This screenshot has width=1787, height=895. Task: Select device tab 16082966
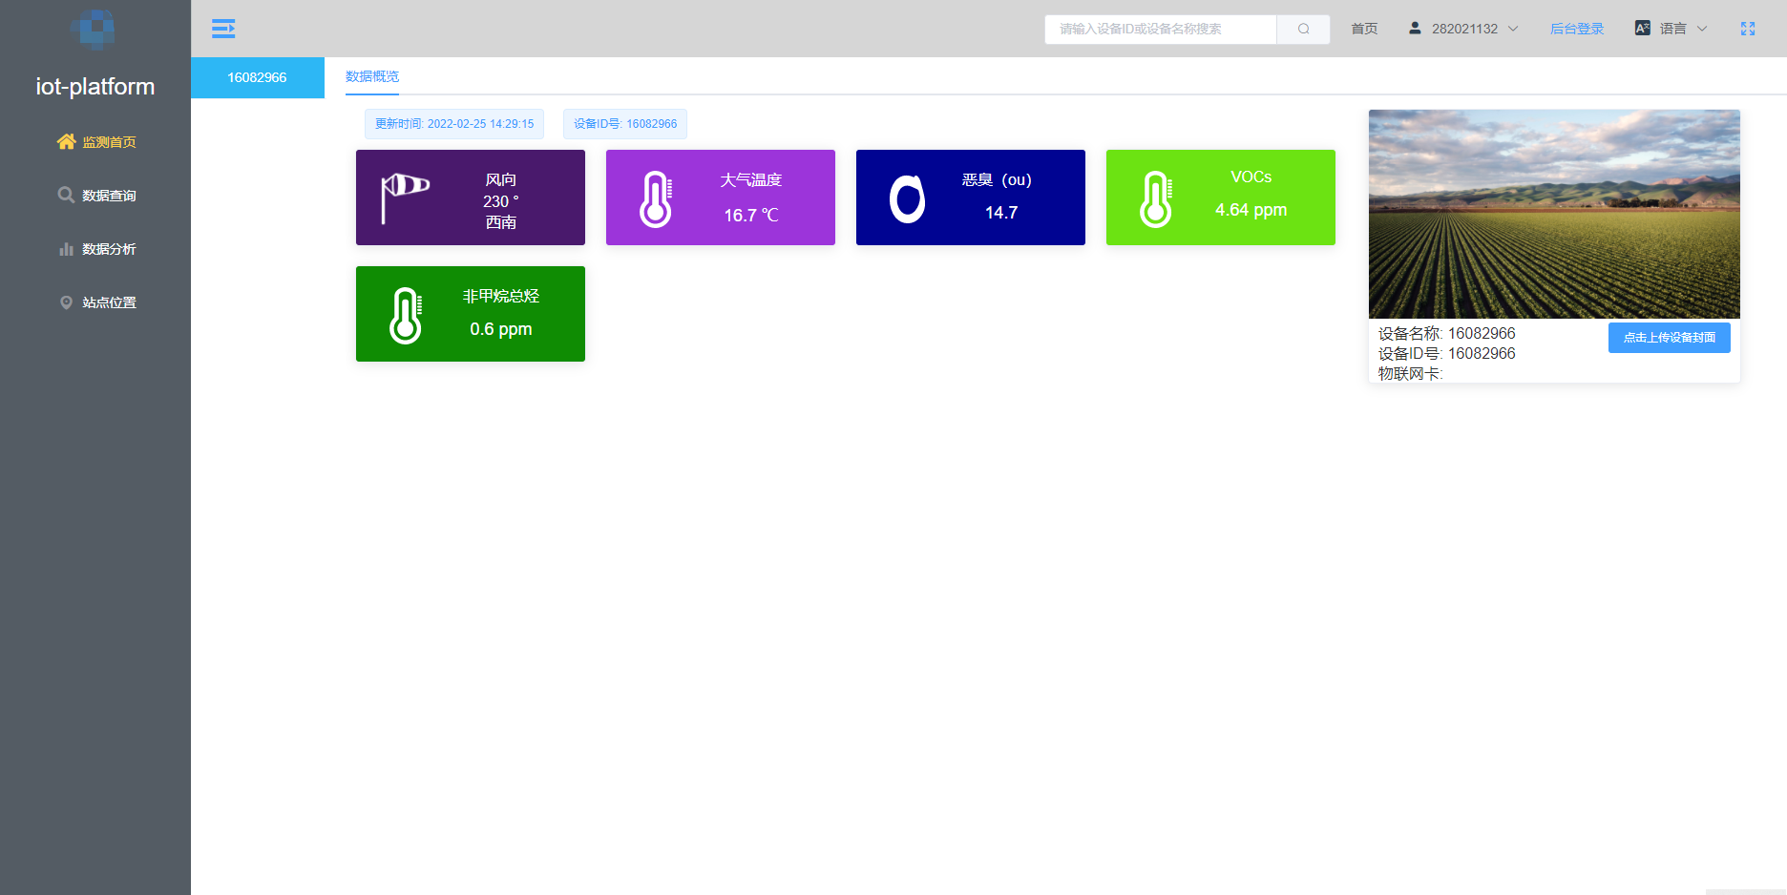257,77
